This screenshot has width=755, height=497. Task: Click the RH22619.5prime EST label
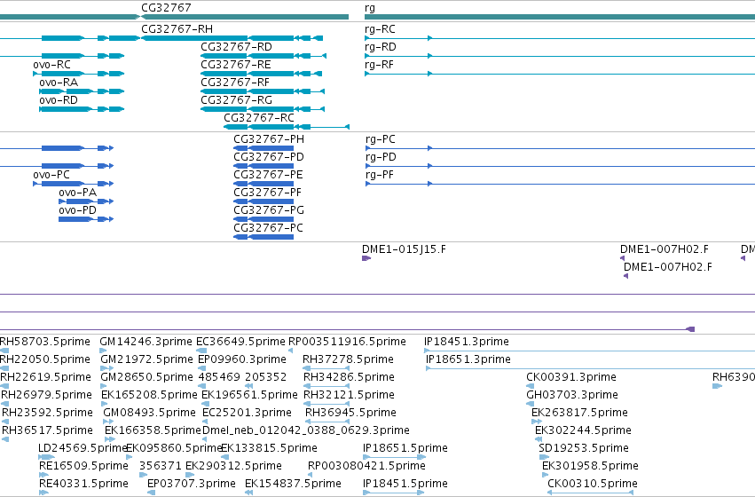click(x=45, y=377)
